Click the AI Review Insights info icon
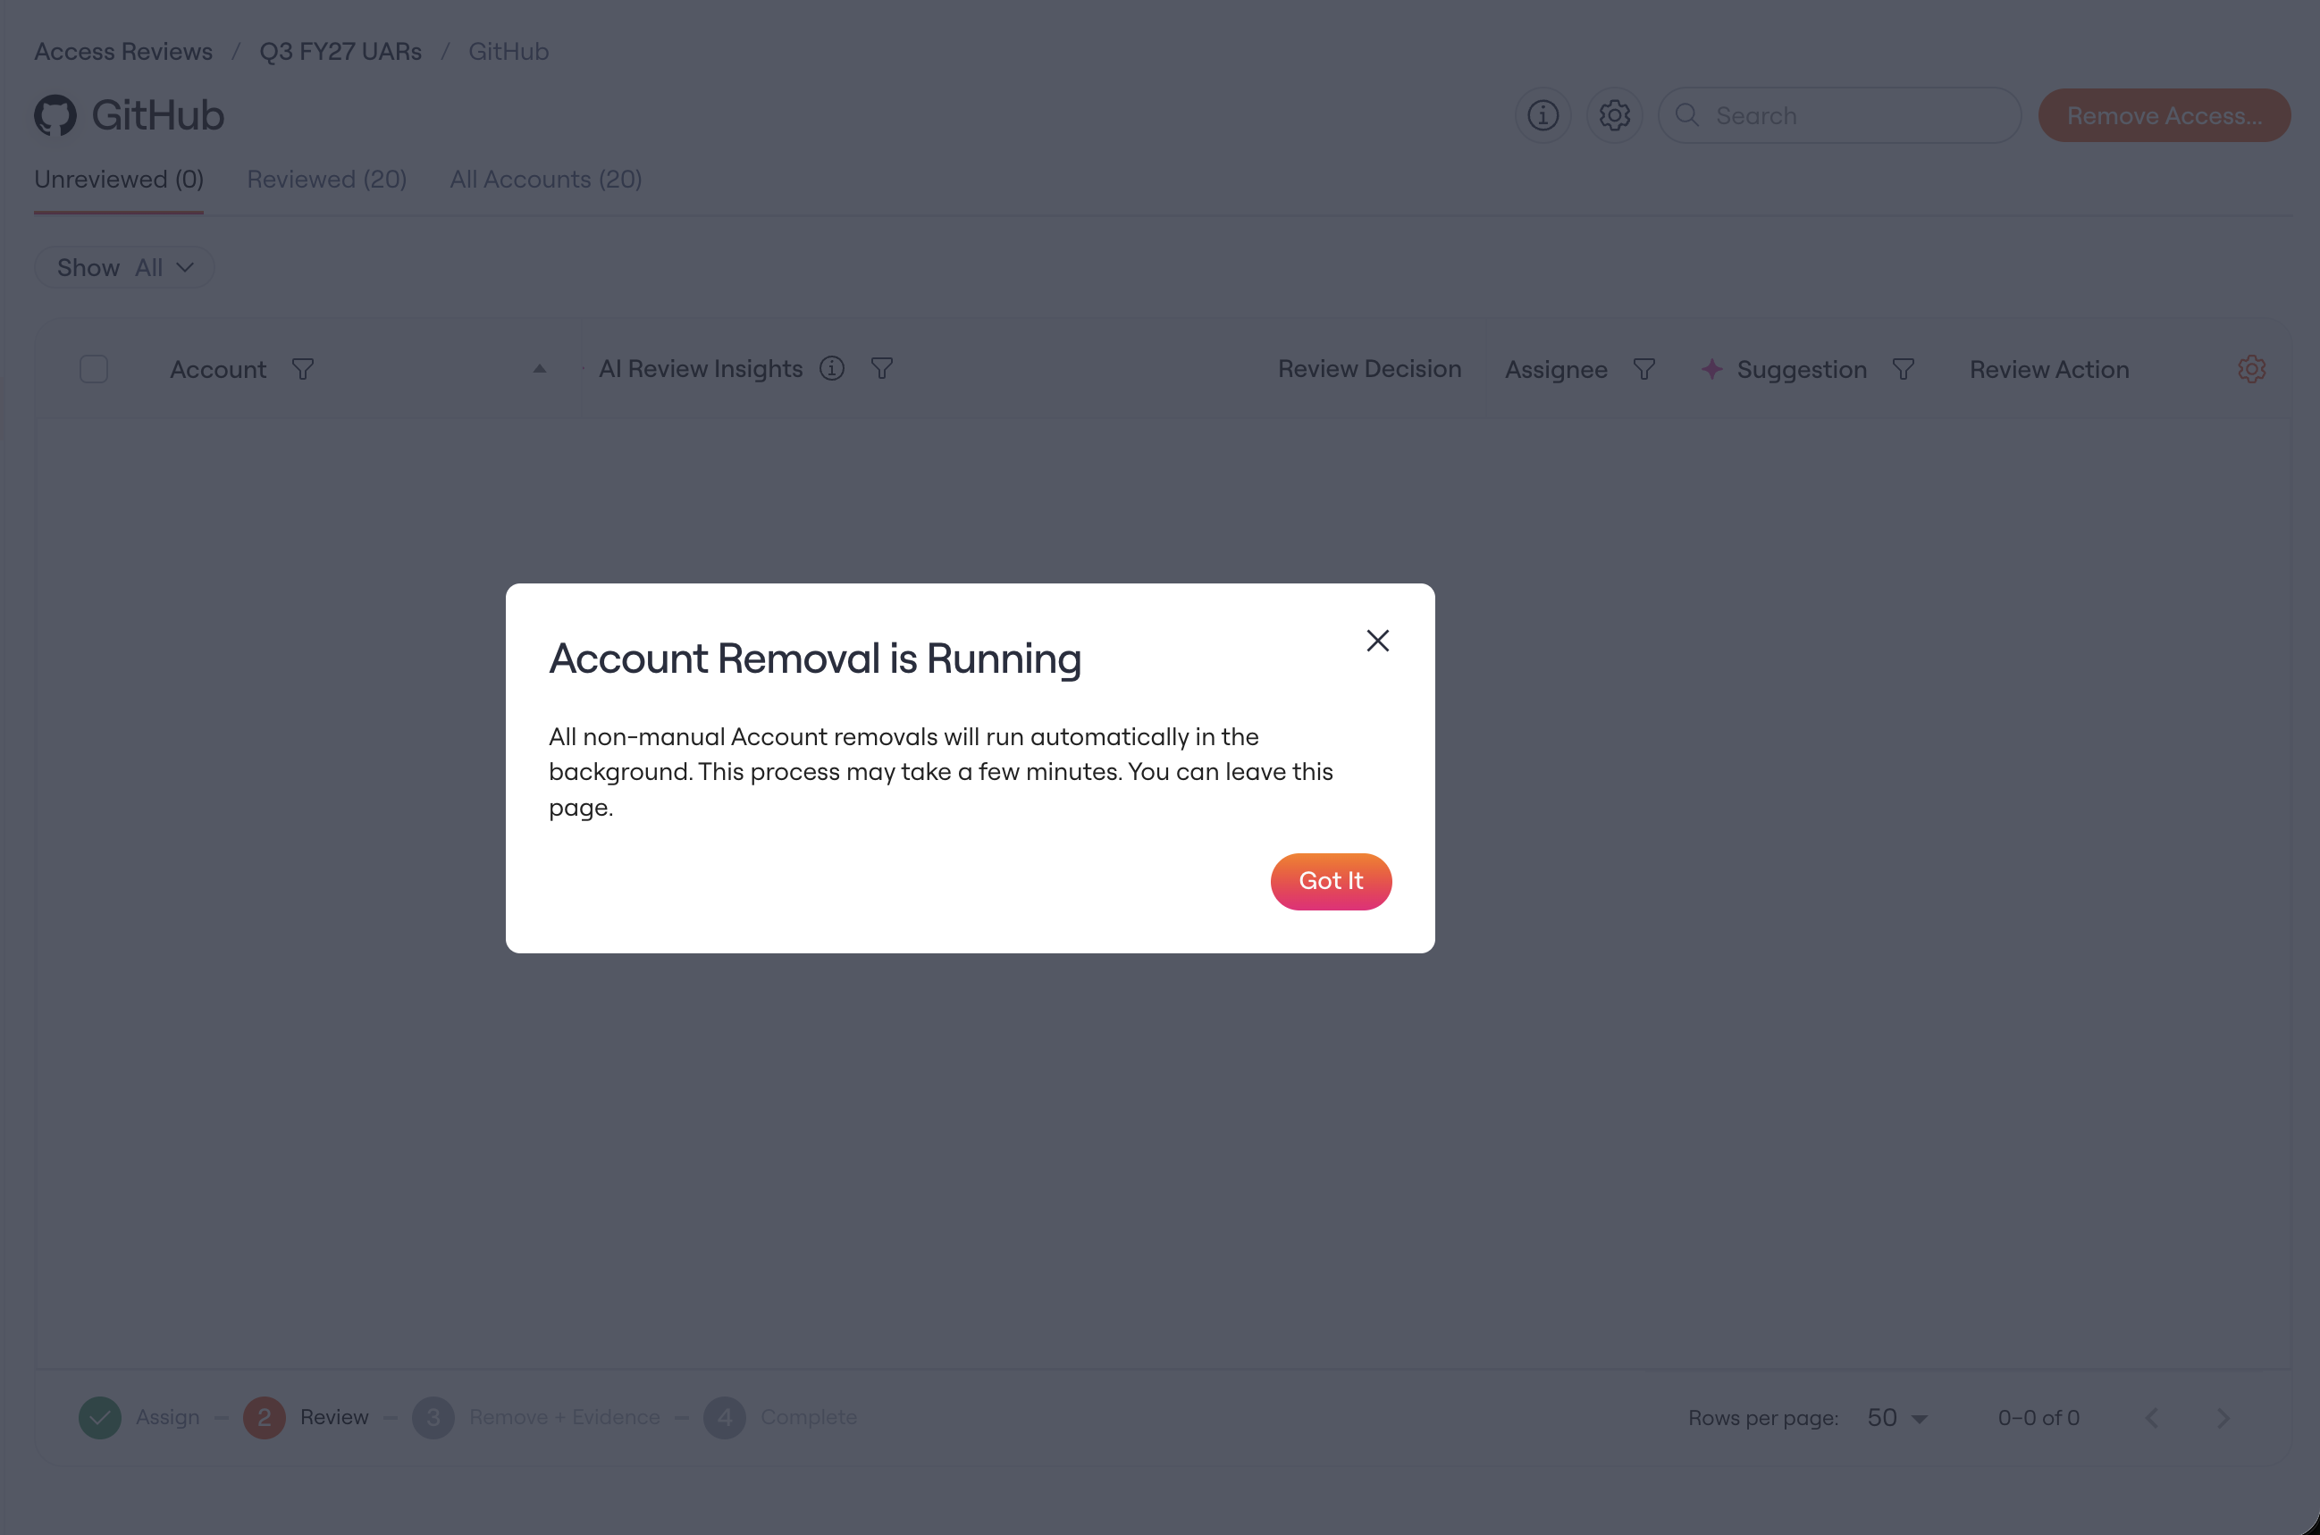Viewport: 2320px width, 1535px height. point(831,368)
